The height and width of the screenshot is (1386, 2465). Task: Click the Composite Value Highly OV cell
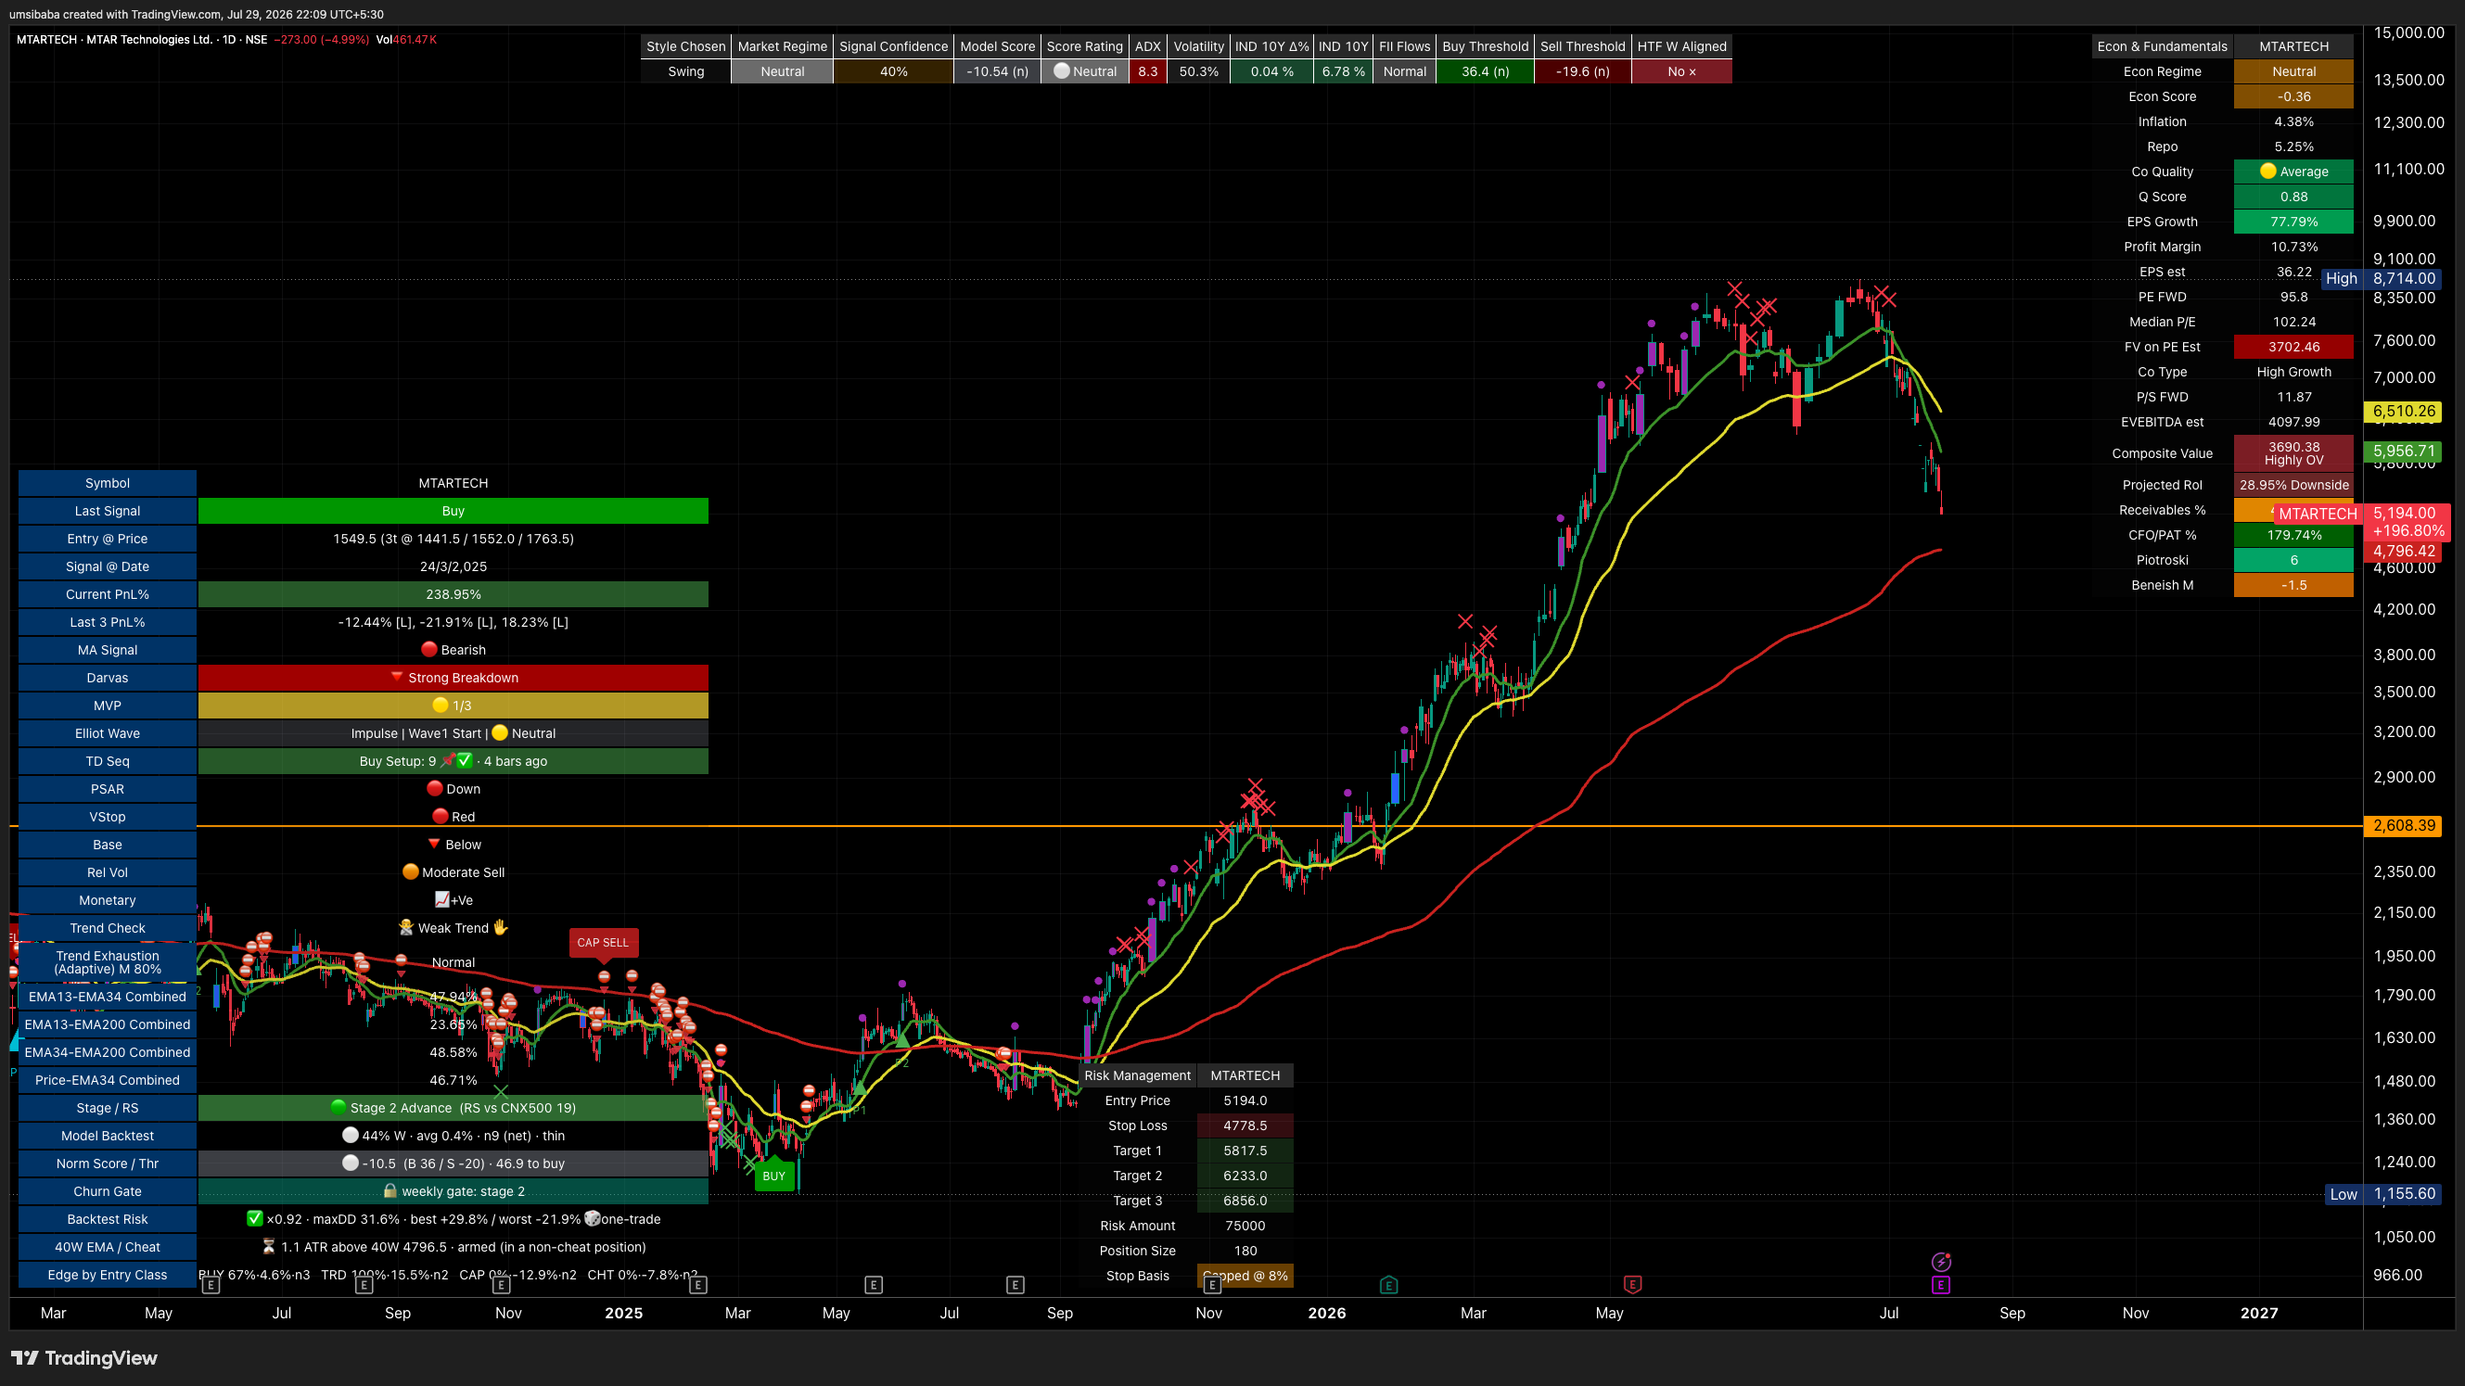tap(2293, 453)
